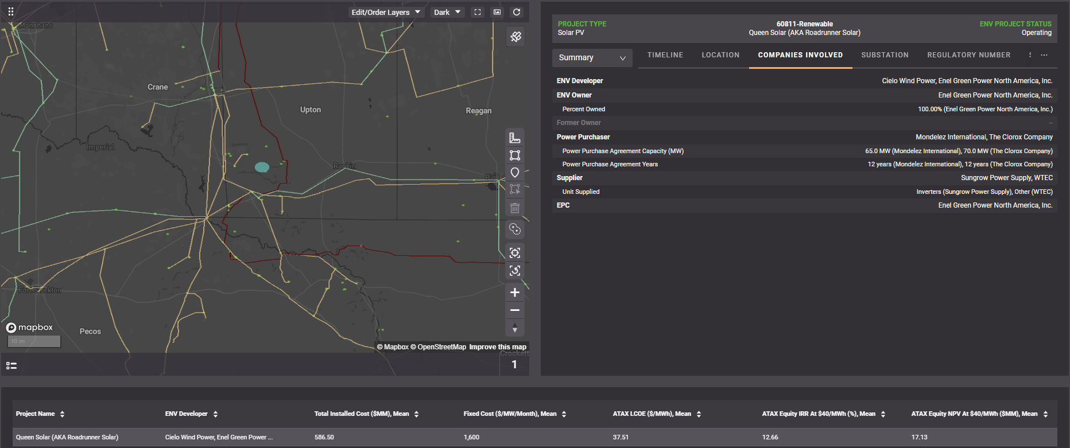
Task: Click the OpenStreetMap attribution link
Action: coord(438,347)
